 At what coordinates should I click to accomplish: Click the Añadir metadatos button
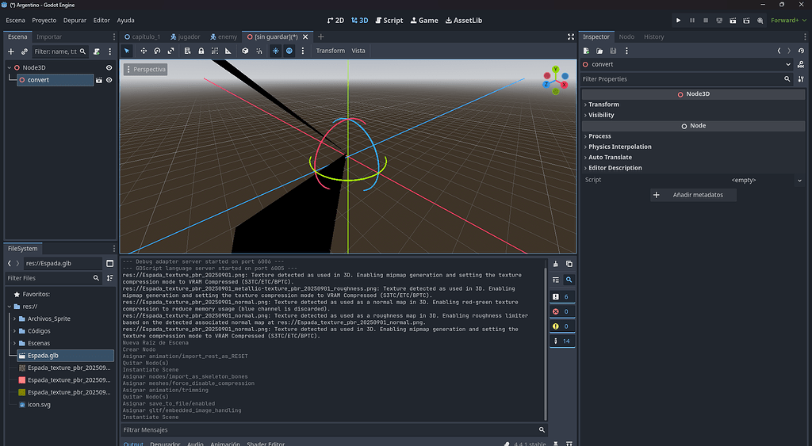[693, 195]
